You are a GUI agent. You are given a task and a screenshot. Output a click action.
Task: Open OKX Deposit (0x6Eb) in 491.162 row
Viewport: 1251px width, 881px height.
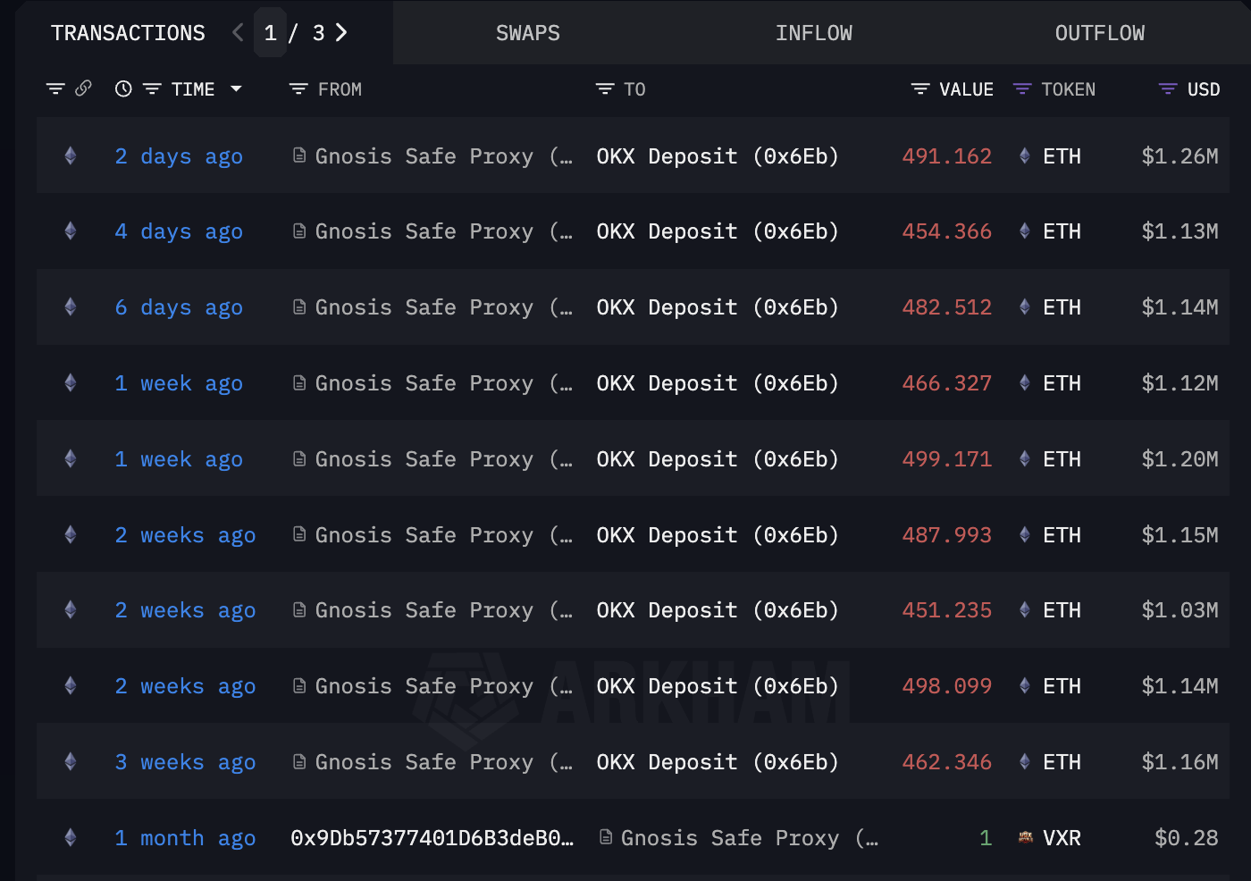tap(718, 156)
